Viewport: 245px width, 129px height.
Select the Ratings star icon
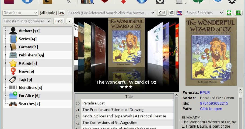tap(13, 63)
